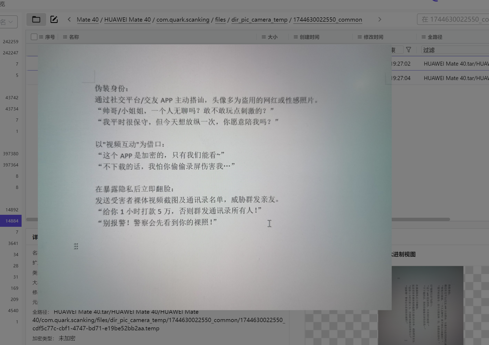Navigate to dir_pic_camera_temp breadcrumb
The width and height of the screenshot is (489, 345).
click(x=259, y=20)
